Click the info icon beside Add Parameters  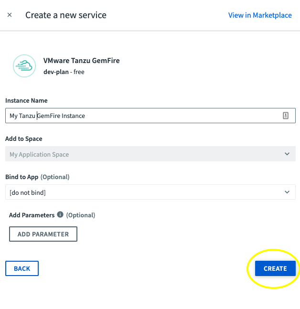[x=60, y=215]
